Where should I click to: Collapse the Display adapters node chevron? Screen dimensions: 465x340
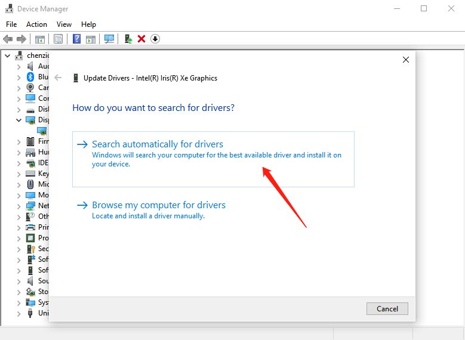tap(19, 120)
